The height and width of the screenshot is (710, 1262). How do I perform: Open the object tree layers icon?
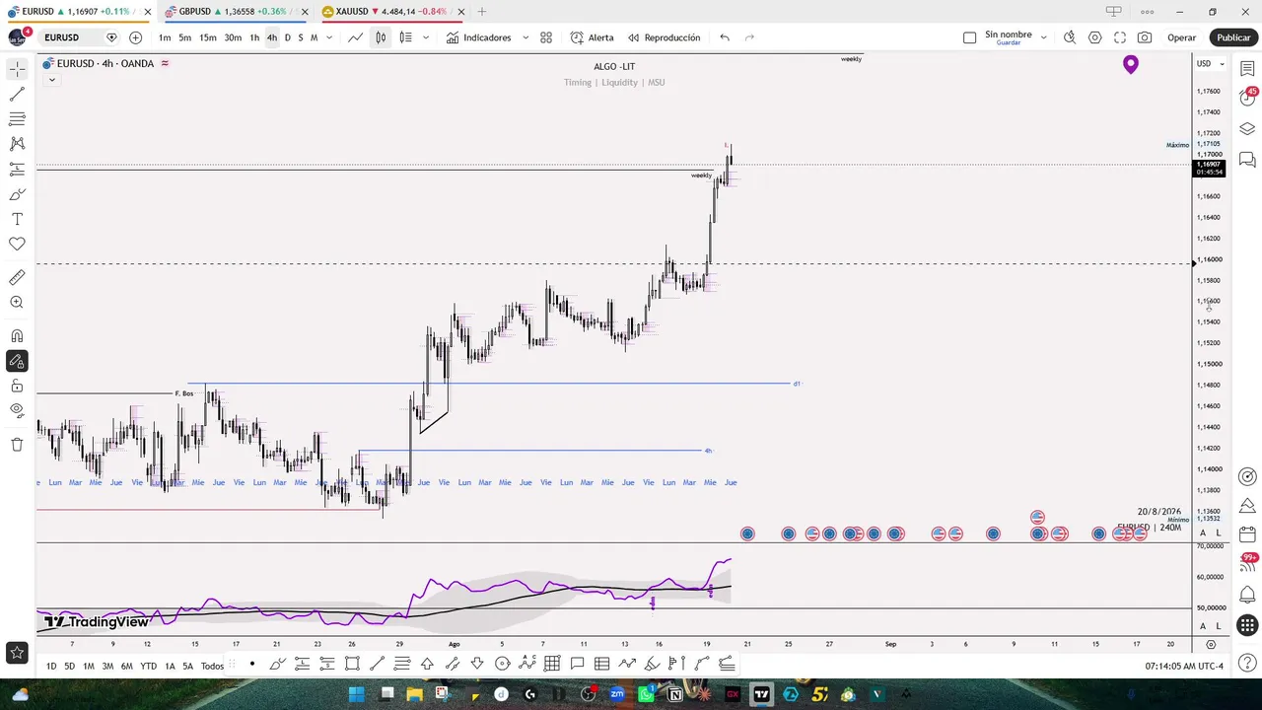[1247, 129]
